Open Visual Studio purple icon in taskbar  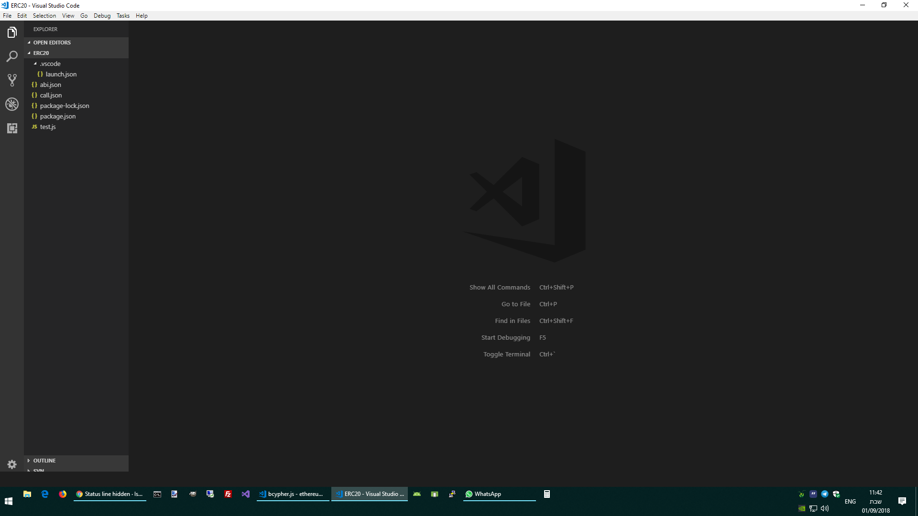tap(246, 494)
